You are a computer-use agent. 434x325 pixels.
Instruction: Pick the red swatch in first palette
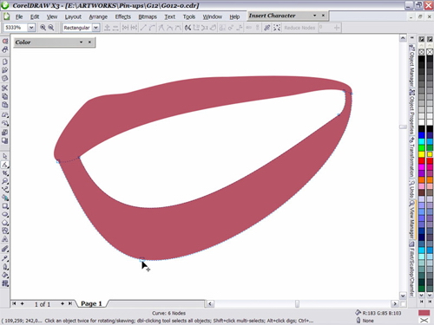422,160
